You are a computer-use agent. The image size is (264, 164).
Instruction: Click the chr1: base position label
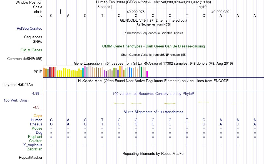coord(38,12)
